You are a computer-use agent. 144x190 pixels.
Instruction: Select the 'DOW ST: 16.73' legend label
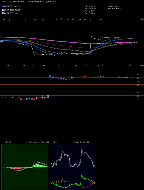click(12, 6)
